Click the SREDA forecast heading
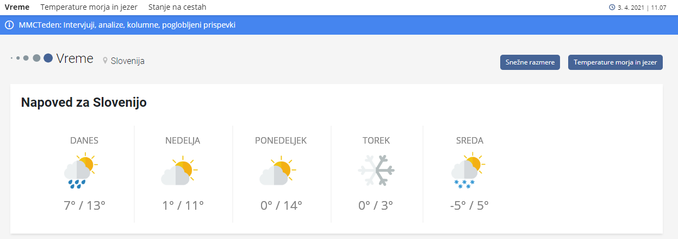This screenshot has width=678, height=239. pos(470,140)
